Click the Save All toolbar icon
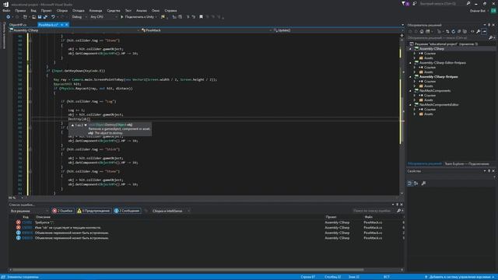Viewport: 498px width, 280px height. [x=45, y=17]
